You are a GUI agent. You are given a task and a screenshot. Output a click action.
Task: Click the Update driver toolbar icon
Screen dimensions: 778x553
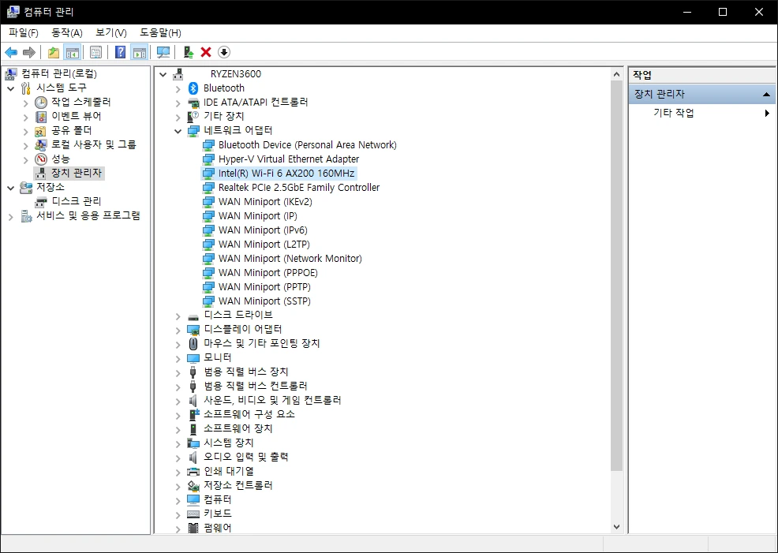[189, 52]
